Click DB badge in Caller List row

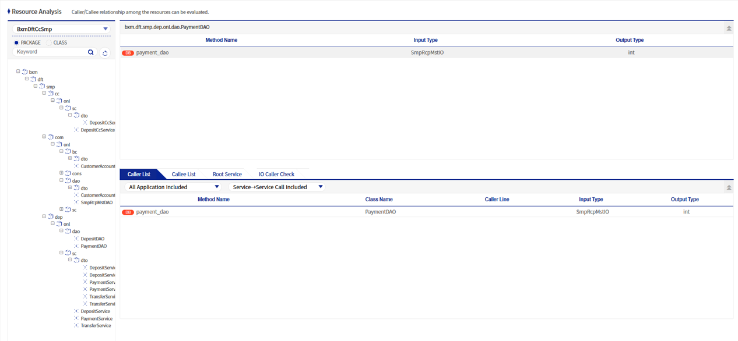pyautogui.click(x=128, y=212)
